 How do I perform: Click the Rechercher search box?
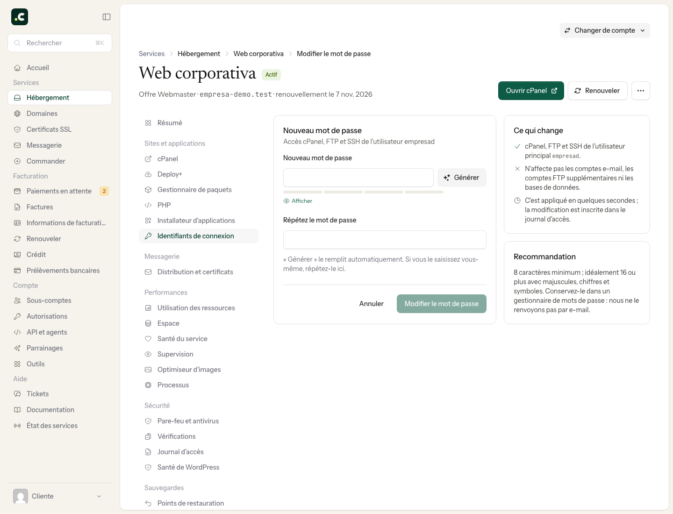click(x=60, y=43)
